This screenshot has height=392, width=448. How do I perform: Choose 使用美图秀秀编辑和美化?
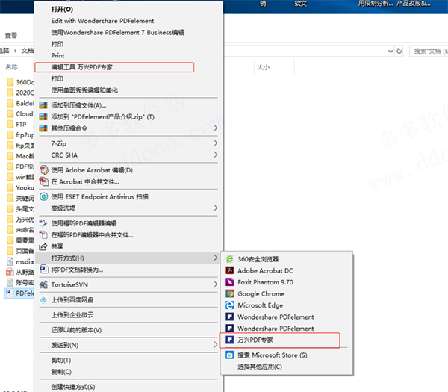(x=129, y=90)
